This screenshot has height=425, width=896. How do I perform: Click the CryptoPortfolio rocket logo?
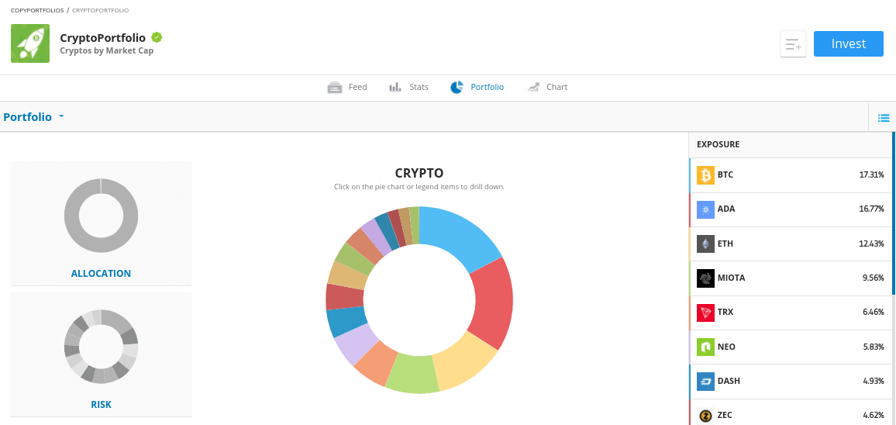point(30,43)
